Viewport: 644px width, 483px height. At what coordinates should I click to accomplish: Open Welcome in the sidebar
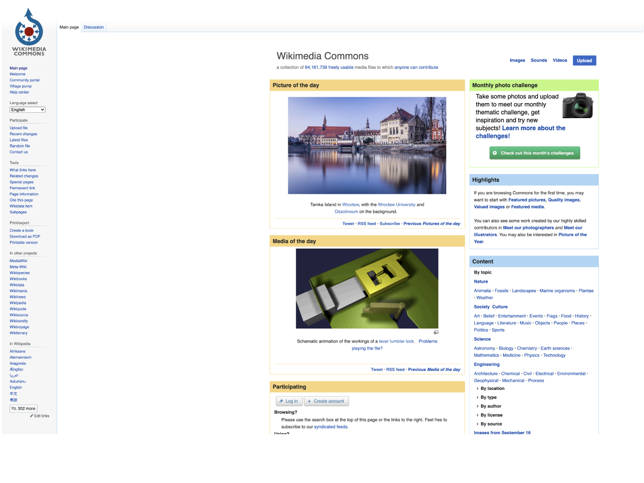click(x=18, y=74)
